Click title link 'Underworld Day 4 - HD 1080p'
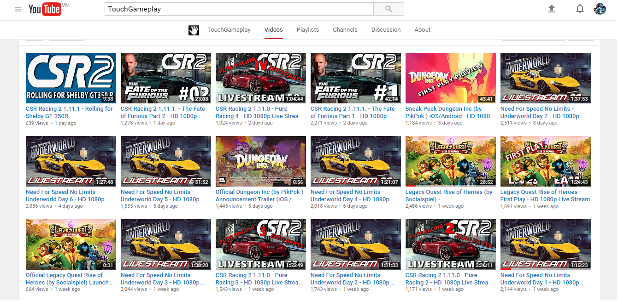 (x=353, y=196)
